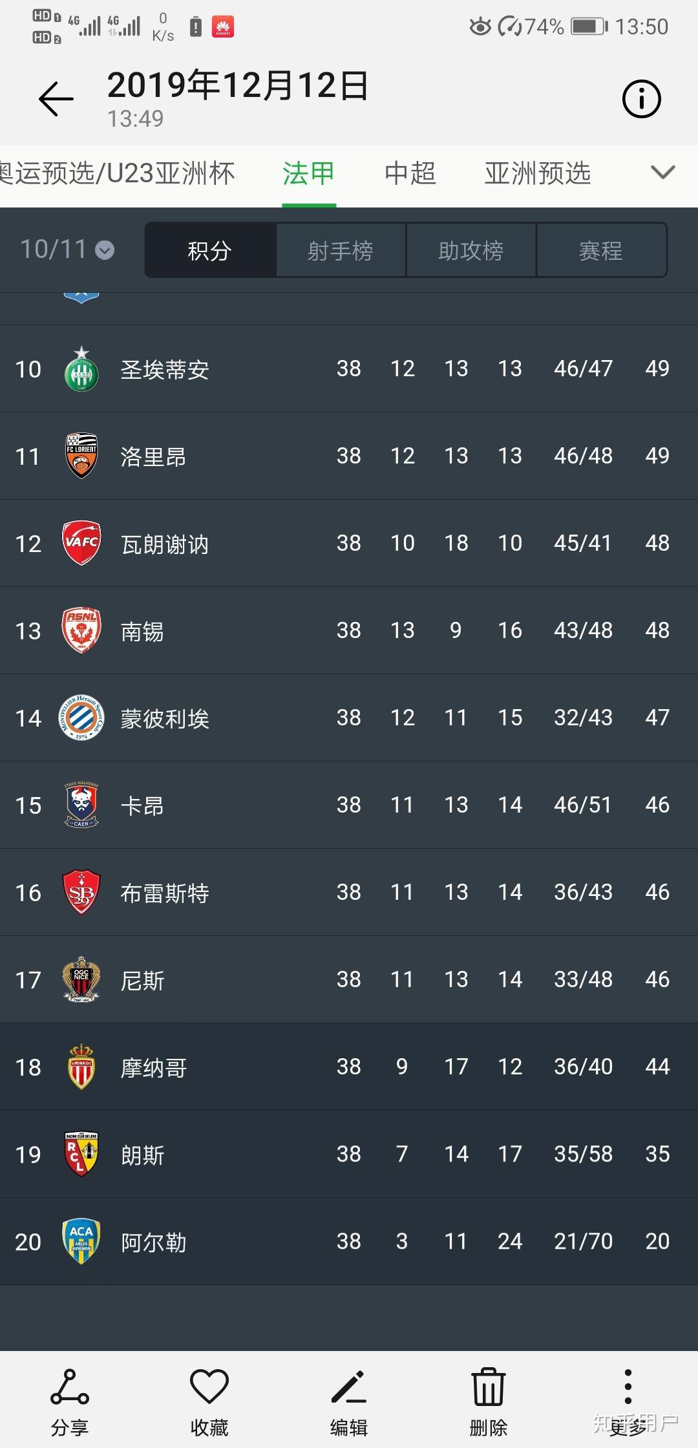Open the 奥运预选/U23亚洲杯 tab
This screenshot has height=1448, width=698.
point(118,173)
